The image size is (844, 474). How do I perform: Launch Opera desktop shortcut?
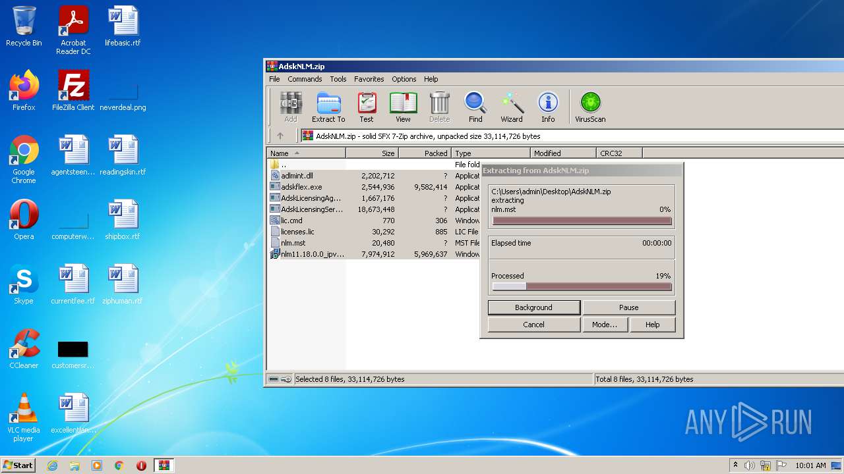(24, 220)
